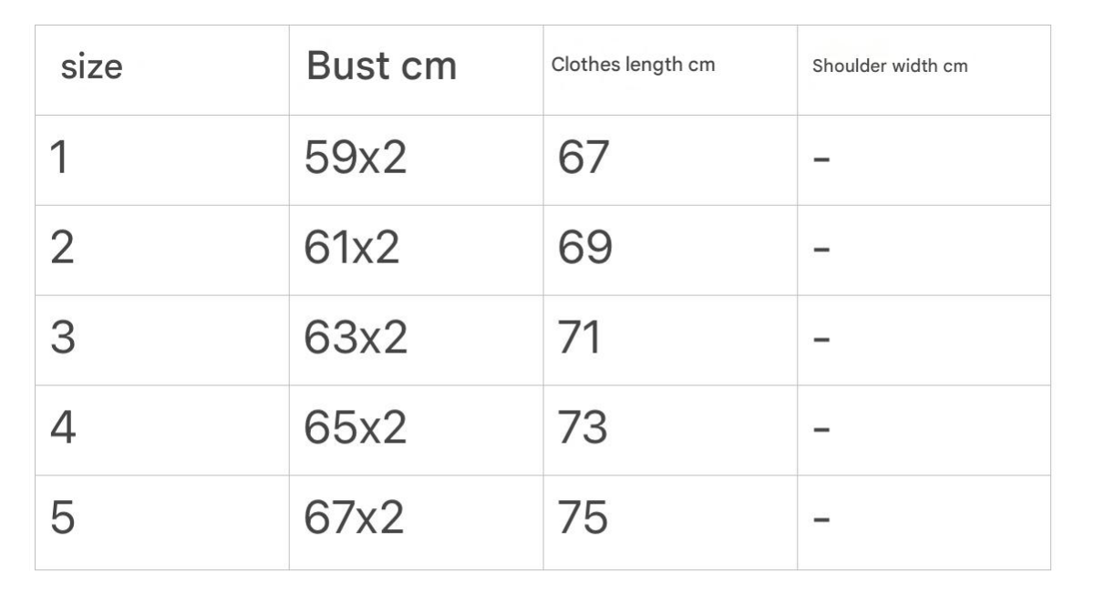This screenshot has height=593, width=1094.
Task: Click the size 5 row label
Action: pyautogui.click(x=61, y=519)
